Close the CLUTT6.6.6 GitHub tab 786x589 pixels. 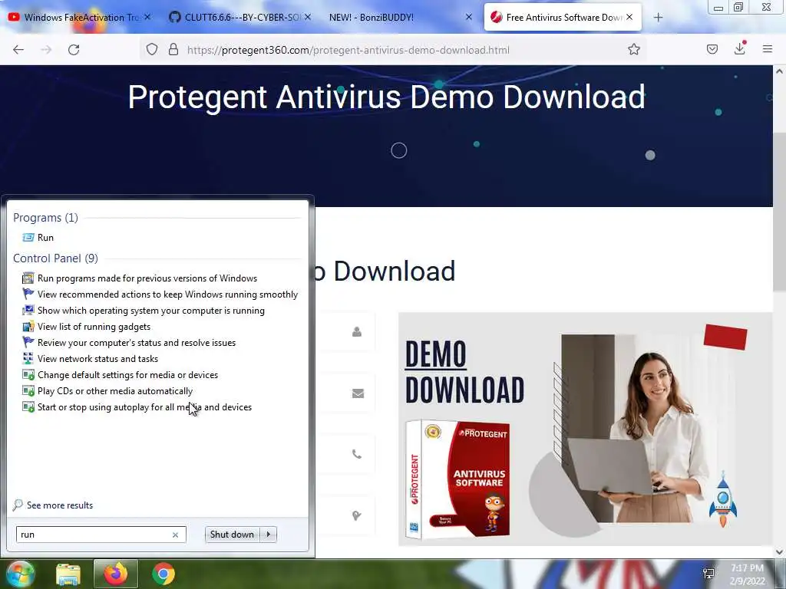[308, 17]
